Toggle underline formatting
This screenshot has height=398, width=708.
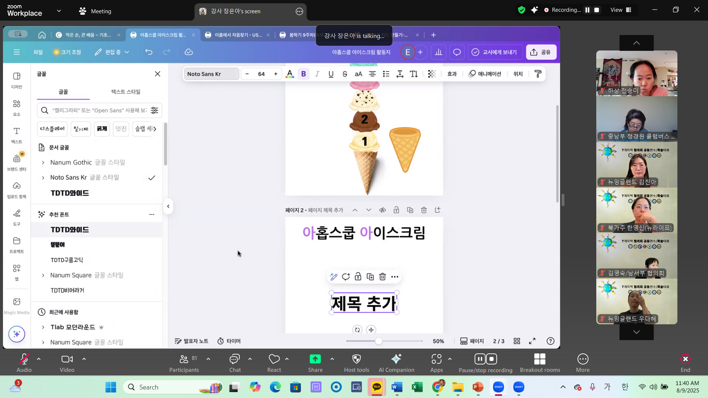pos(331,74)
